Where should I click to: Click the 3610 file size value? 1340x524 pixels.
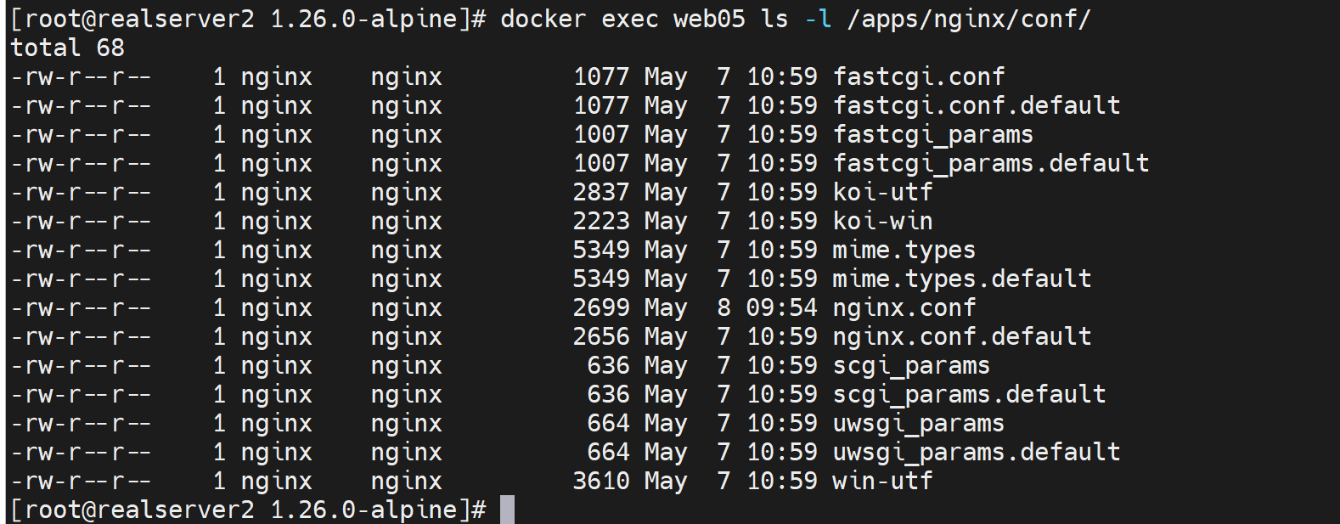pyautogui.click(x=601, y=482)
